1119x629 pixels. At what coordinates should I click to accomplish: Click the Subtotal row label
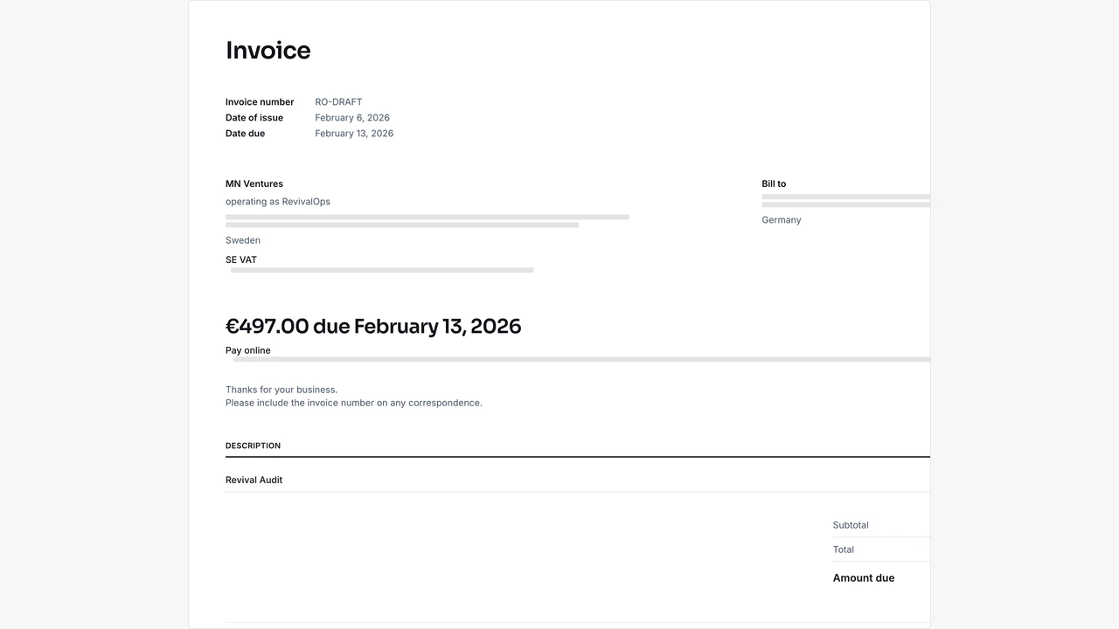[x=850, y=525]
